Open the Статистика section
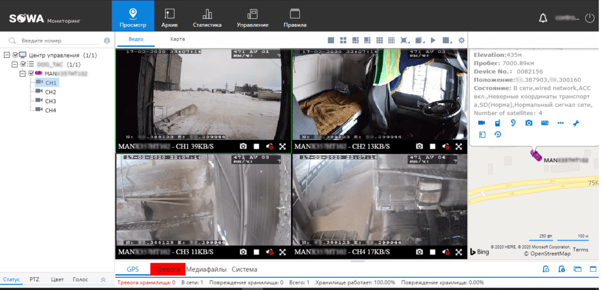 coord(207,18)
